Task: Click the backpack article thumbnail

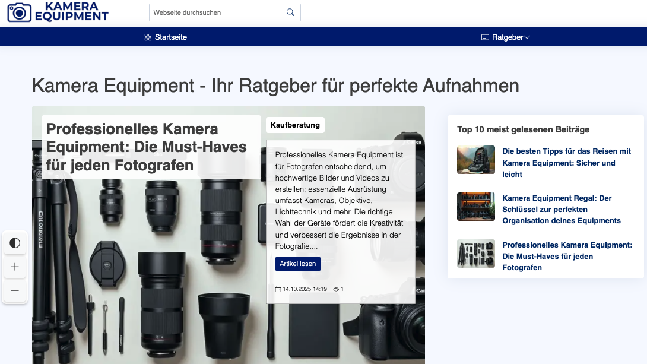Action: point(475,160)
